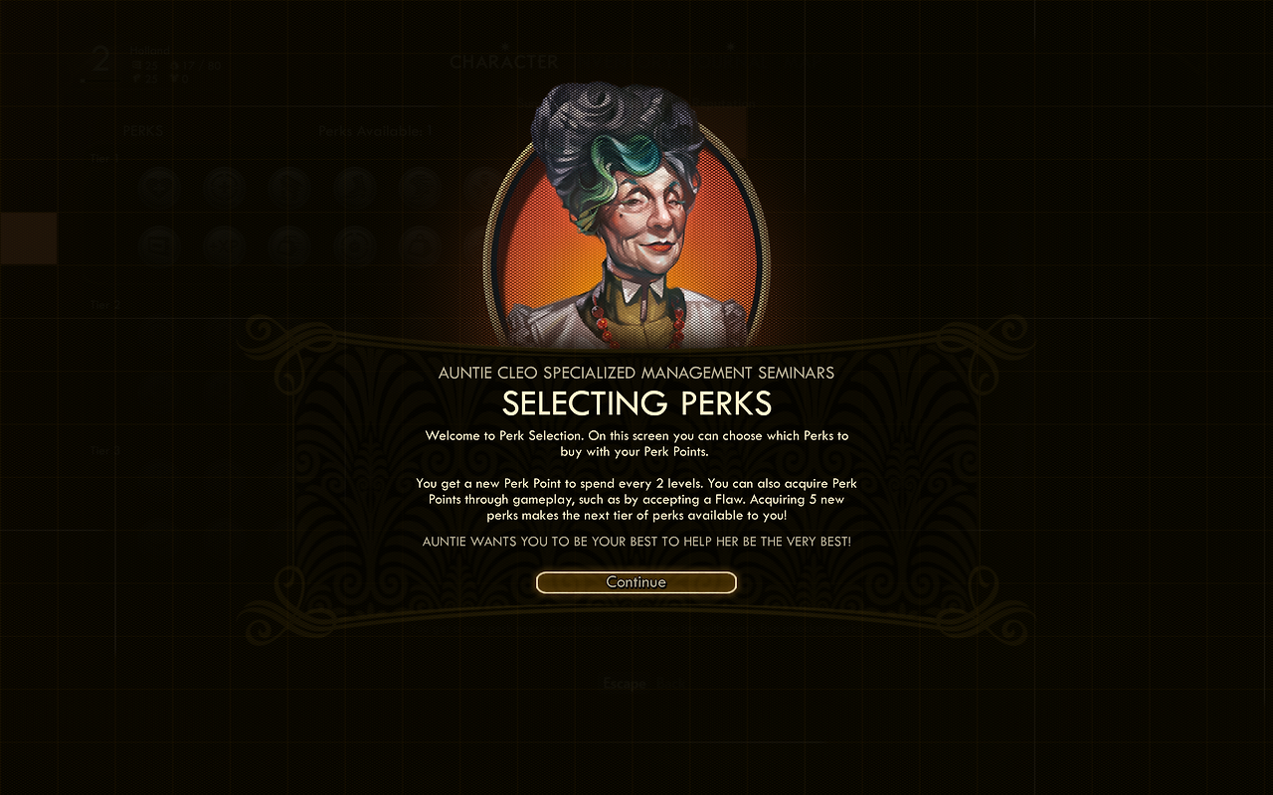Screen dimensions: 1273x795
Task: Click Auntie Cleo's portrait image
Action: (627, 217)
